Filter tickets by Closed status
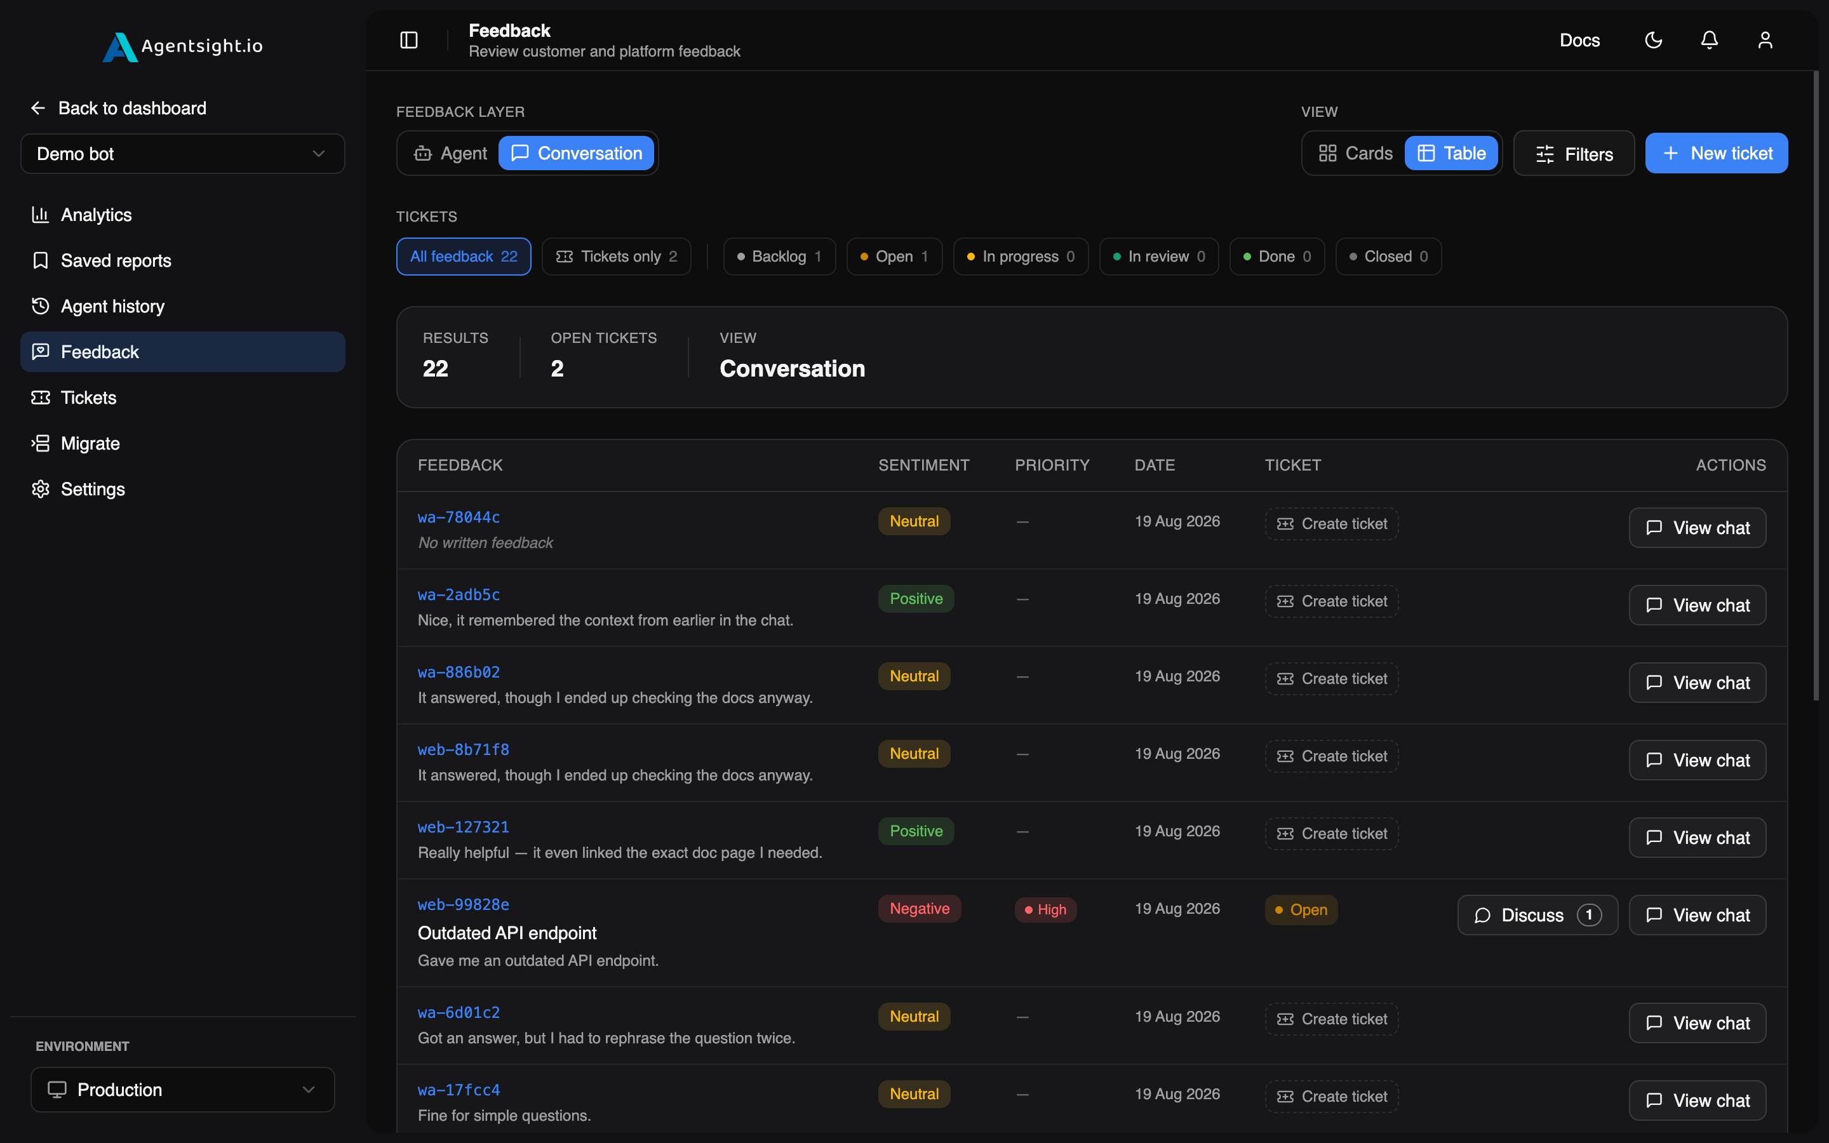This screenshot has width=1829, height=1143. (x=1388, y=257)
